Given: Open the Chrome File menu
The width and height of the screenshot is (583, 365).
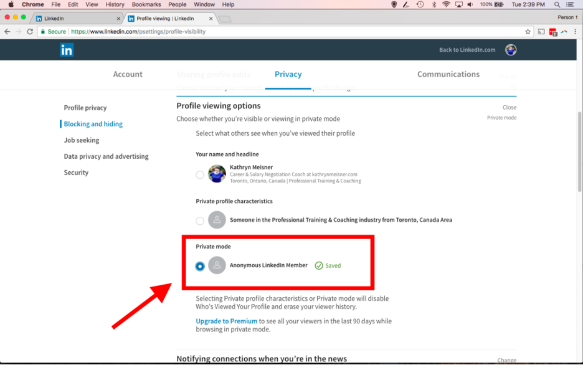Looking at the screenshot, I should coord(56,4).
